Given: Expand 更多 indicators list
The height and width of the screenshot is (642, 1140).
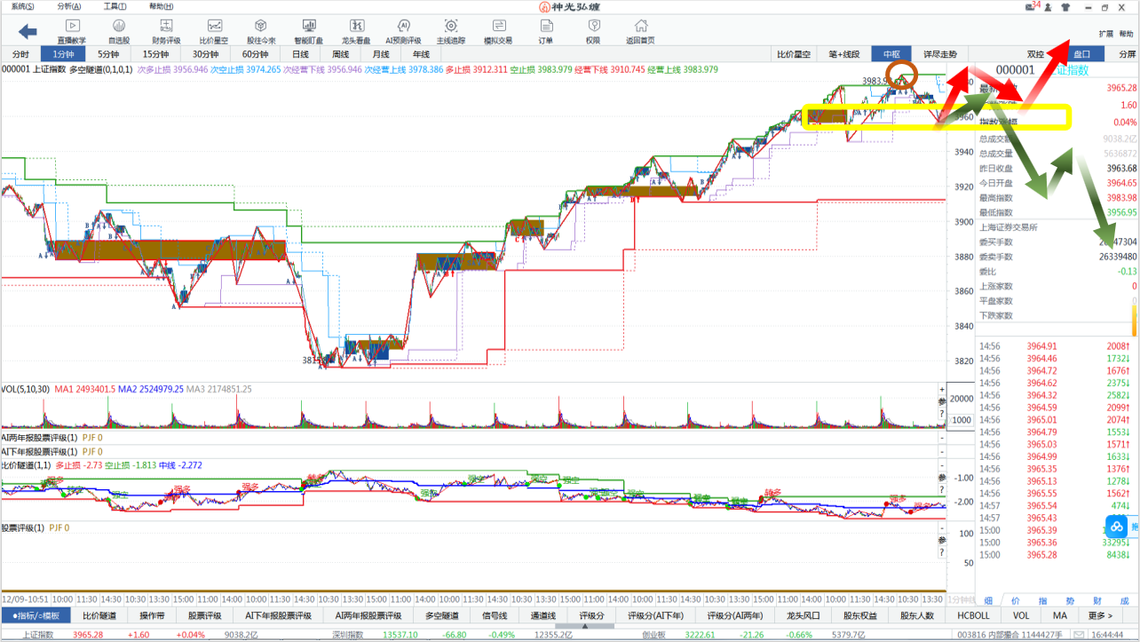Looking at the screenshot, I should 1099,615.
